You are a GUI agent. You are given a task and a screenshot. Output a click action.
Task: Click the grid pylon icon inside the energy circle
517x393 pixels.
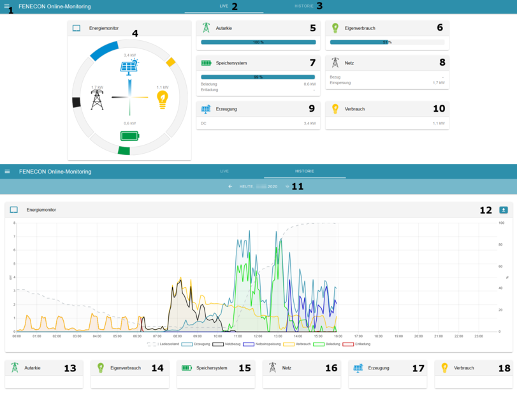pos(97,100)
